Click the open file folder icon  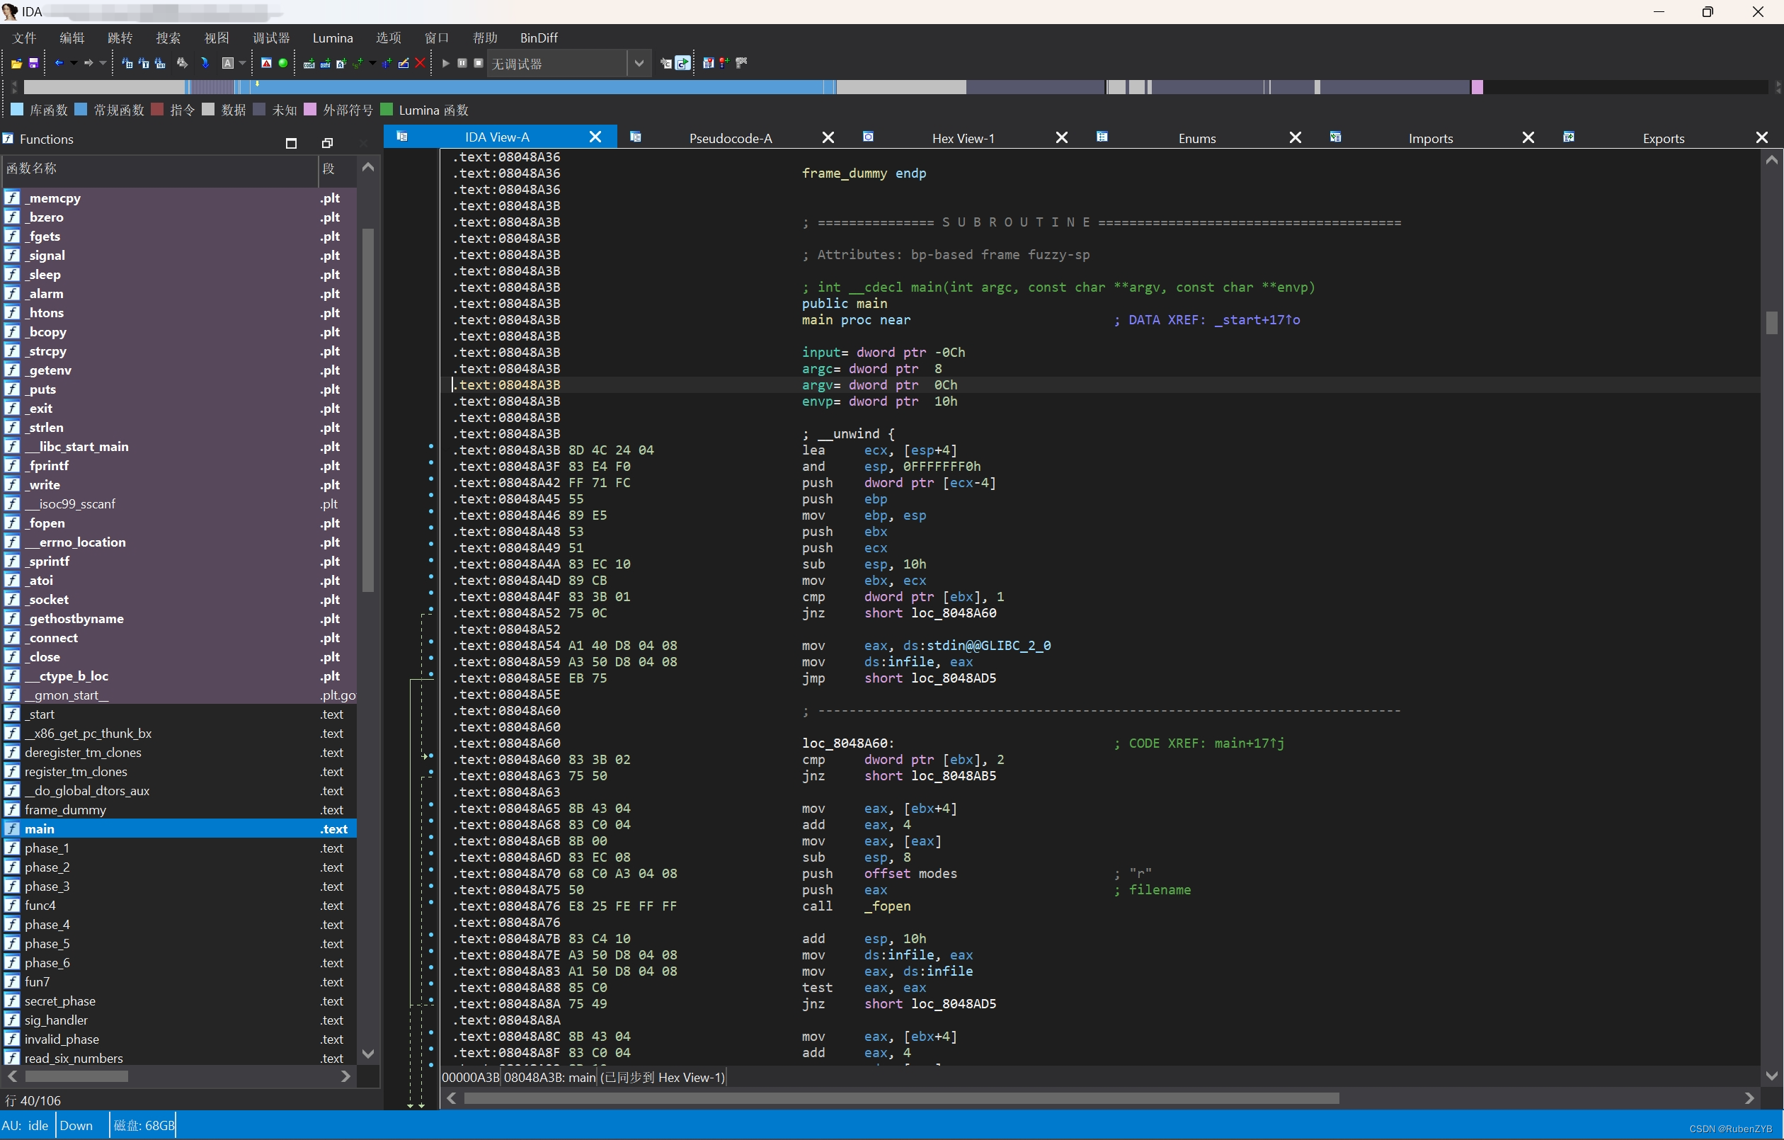point(16,64)
